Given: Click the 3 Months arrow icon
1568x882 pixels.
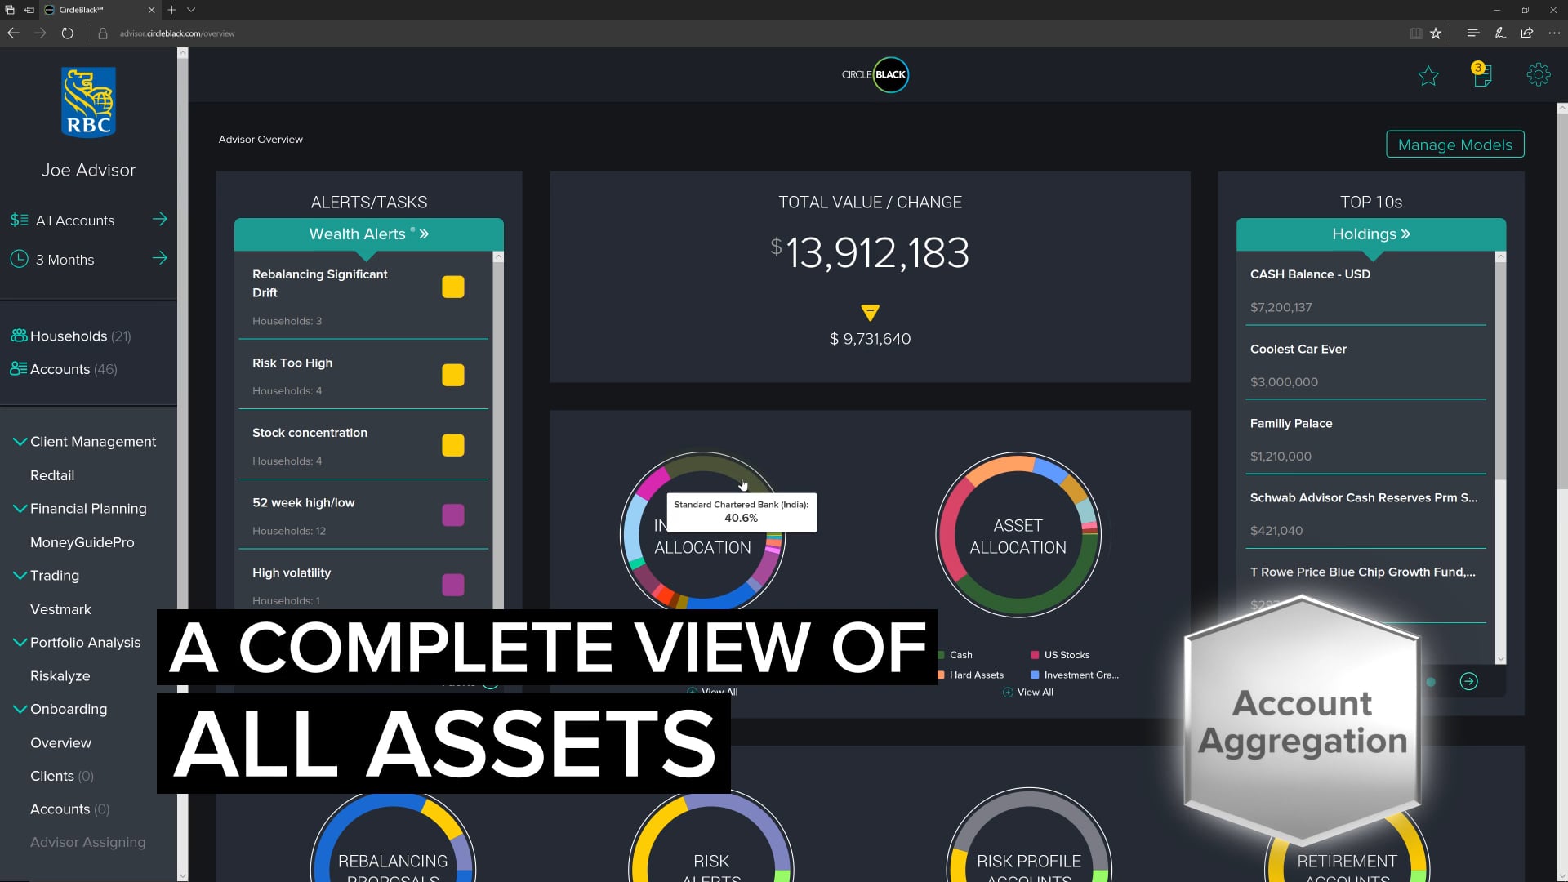Looking at the screenshot, I should point(160,258).
